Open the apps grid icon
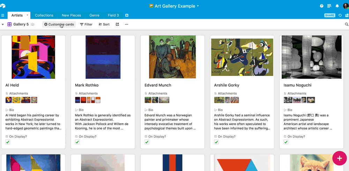The width and height of the screenshot is (349, 171). coord(329,6)
